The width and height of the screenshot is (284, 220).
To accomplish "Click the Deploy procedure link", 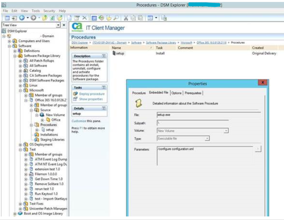I will click(92, 94).
